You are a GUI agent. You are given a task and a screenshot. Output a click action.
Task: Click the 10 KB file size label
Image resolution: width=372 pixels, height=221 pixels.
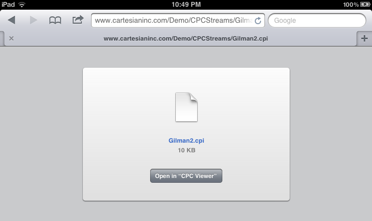(186, 150)
